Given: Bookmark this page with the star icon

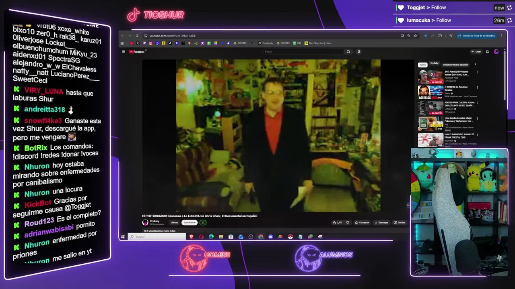Looking at the screenshot, I should click(x=416, y=36).
